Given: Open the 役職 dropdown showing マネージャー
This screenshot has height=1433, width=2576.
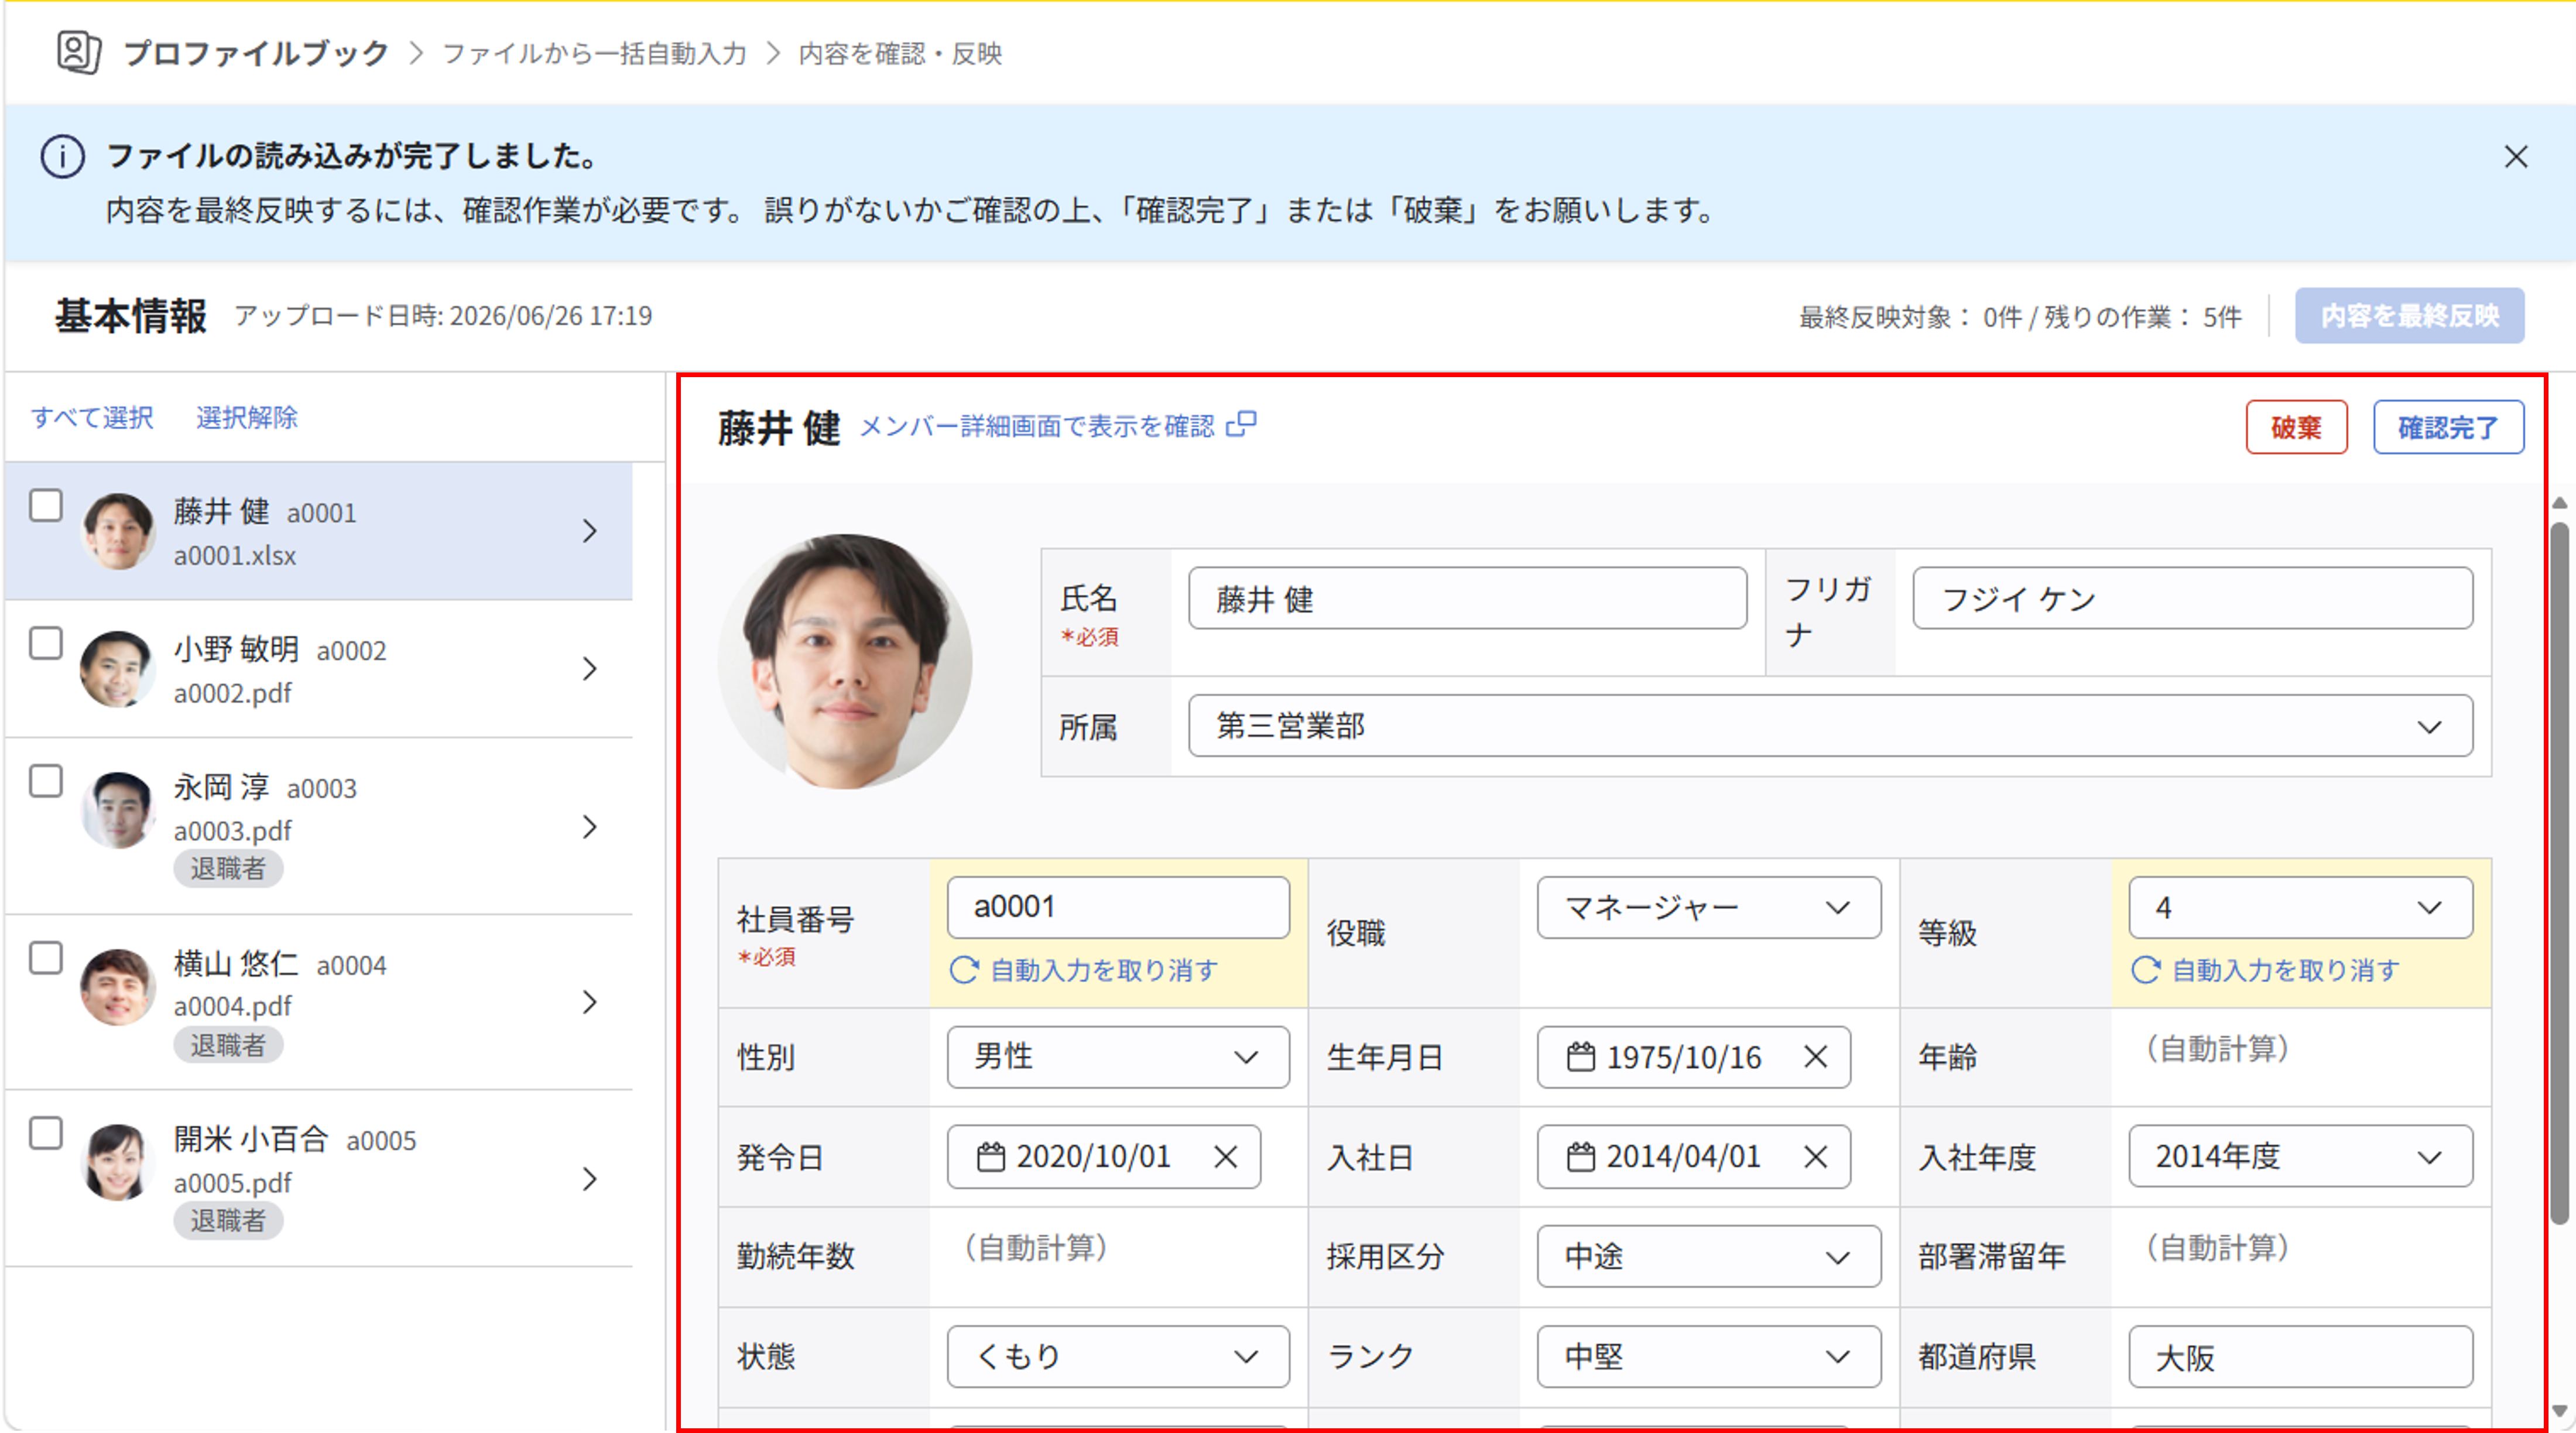Looking at the screenshot, I should pyautogui.click(x=1708, y=908).
